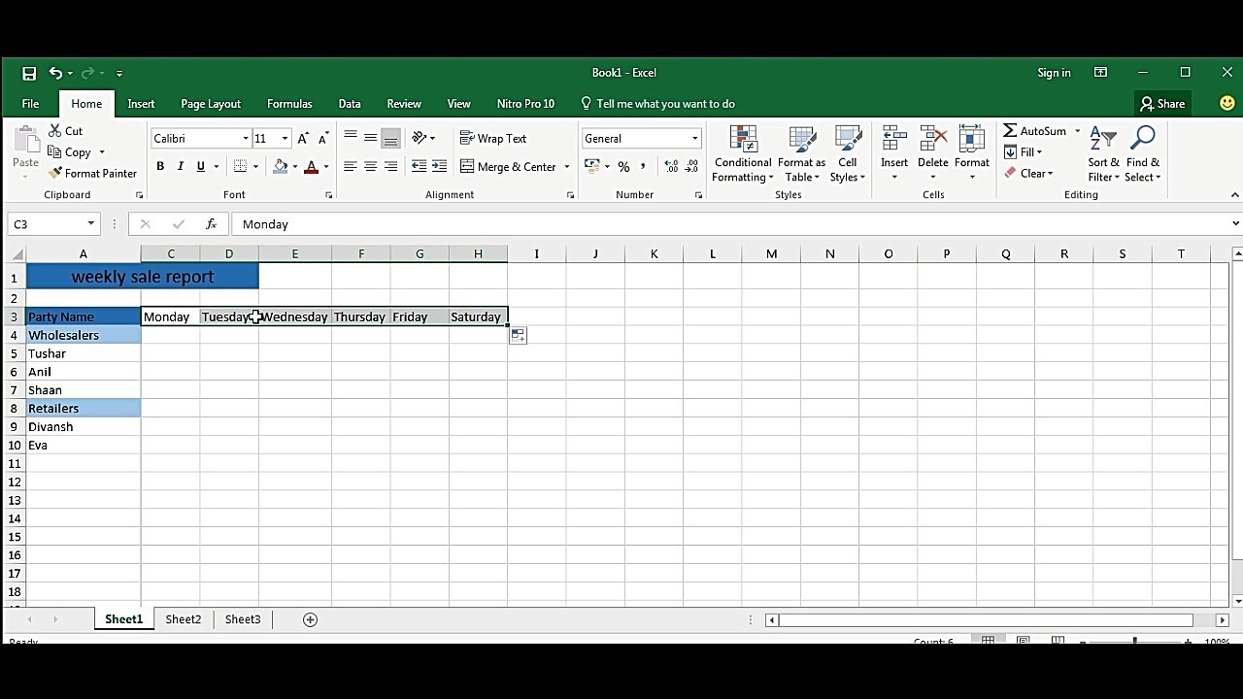Apply Accounting Number Format
Viewport: 1243px width, 699px height.
(x=591, y=167)
